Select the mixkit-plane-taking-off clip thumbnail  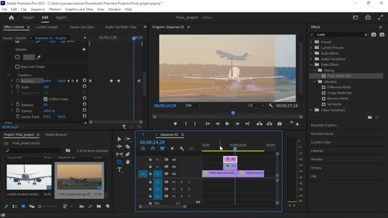pyautogui.click(x=79, y=177)
